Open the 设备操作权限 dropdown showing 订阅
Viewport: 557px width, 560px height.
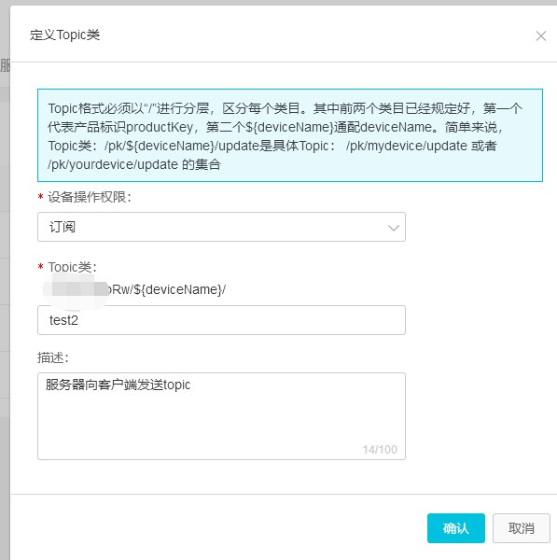click(221, 227)
